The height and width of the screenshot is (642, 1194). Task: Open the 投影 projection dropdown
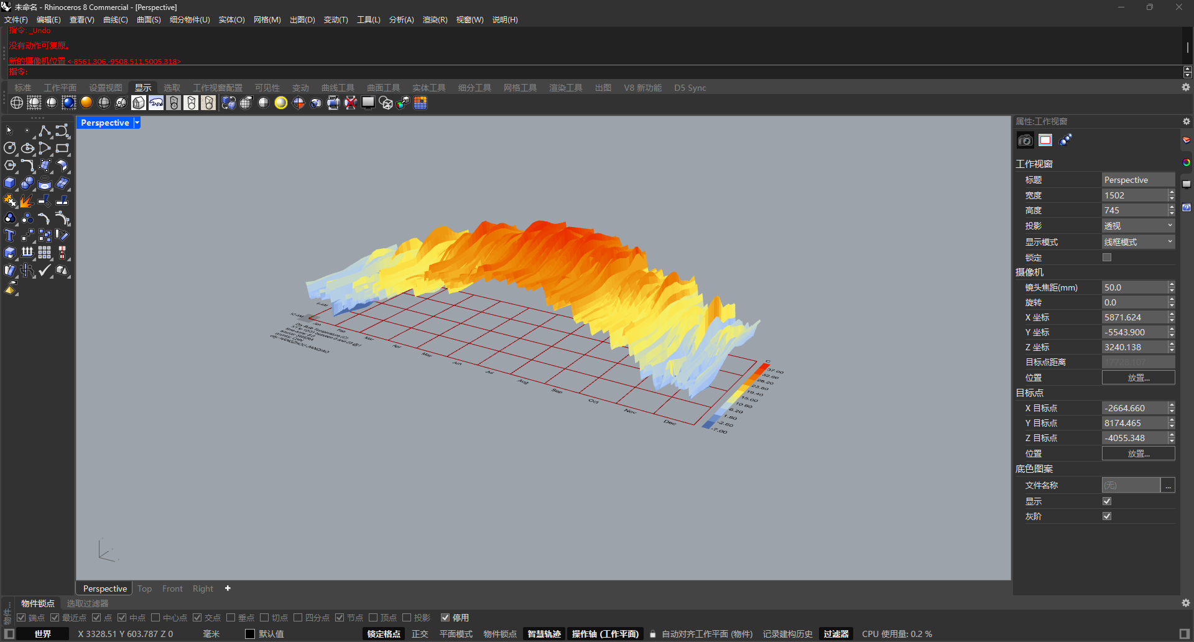pyautogui.click(x=1138, y=226)
